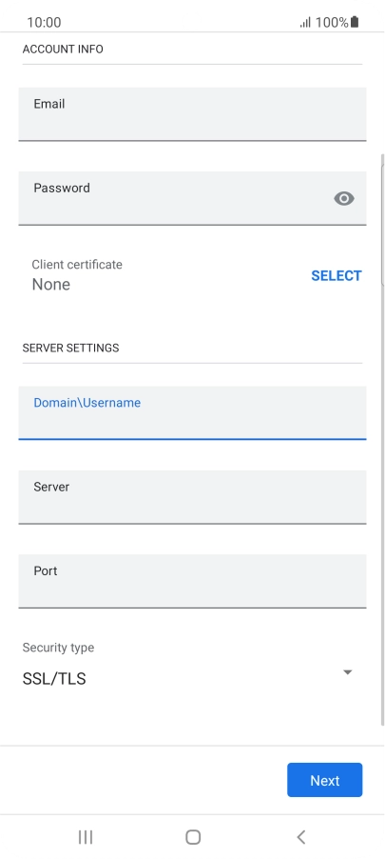The image size is (385, 859).
Task: Select the SSL/TLS security type value
Action: (54, 679)
